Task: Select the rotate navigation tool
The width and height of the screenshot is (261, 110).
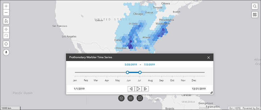Action: pos(6,36)
